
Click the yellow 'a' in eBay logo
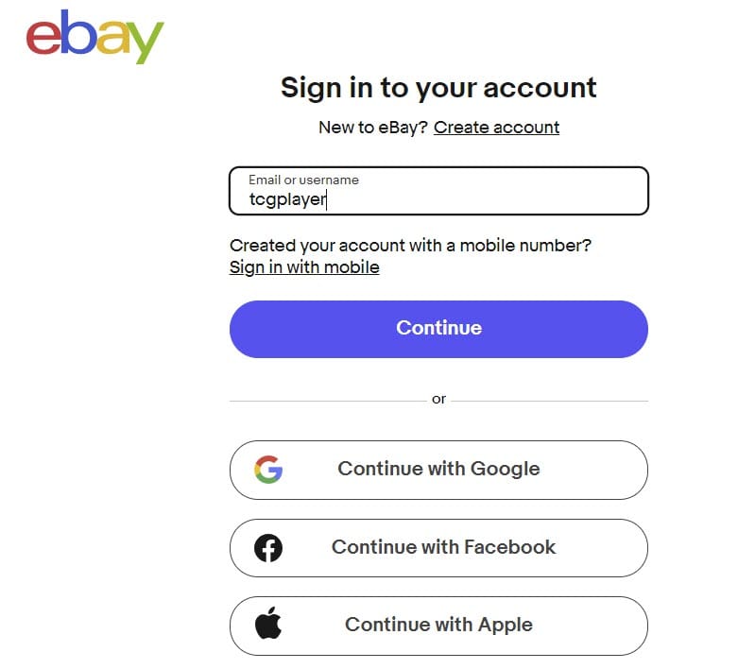coord(112,40)
